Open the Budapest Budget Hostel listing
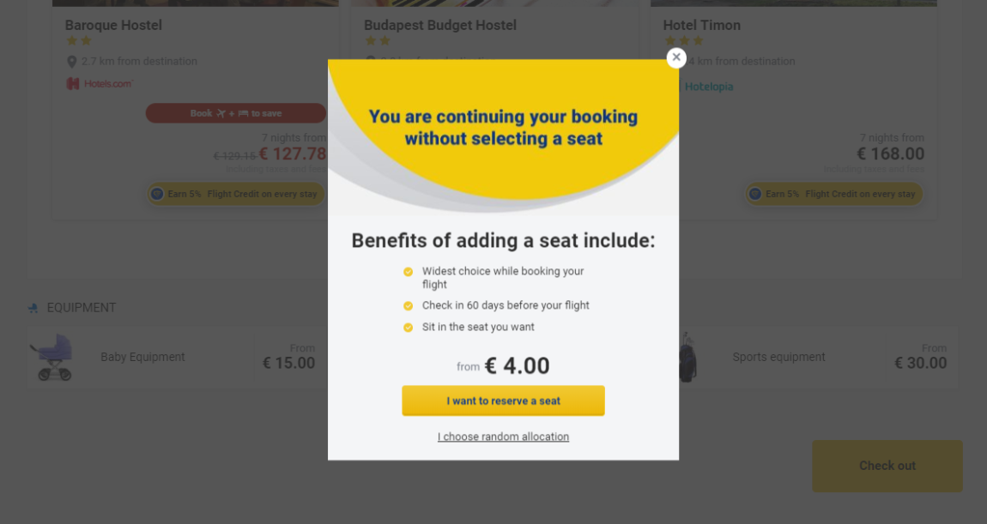The image size is (987, 524). 440,25
